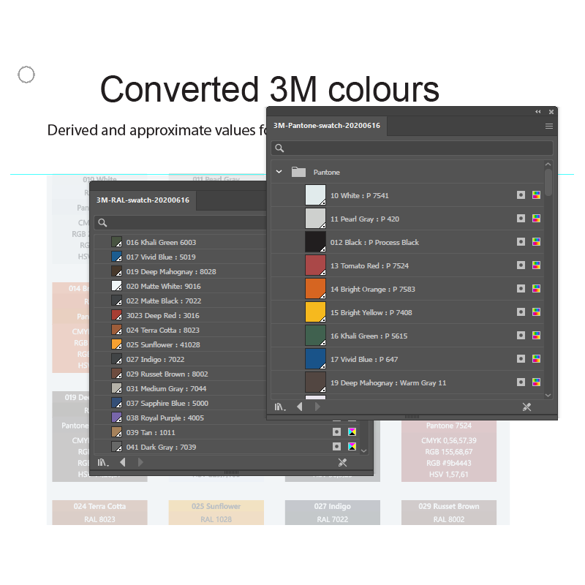Click spot color icon for 039 Tan row
This screenshot has width=585, height=585.
(x=336, y=431)
